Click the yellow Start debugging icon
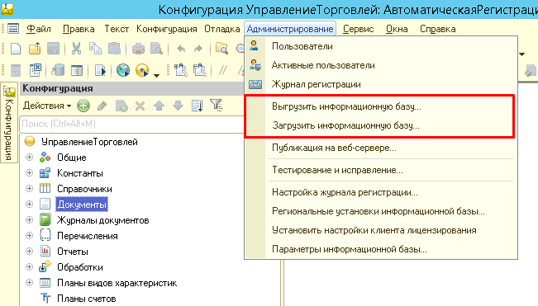This screenshot has width=538, height=306. [142, 70]
